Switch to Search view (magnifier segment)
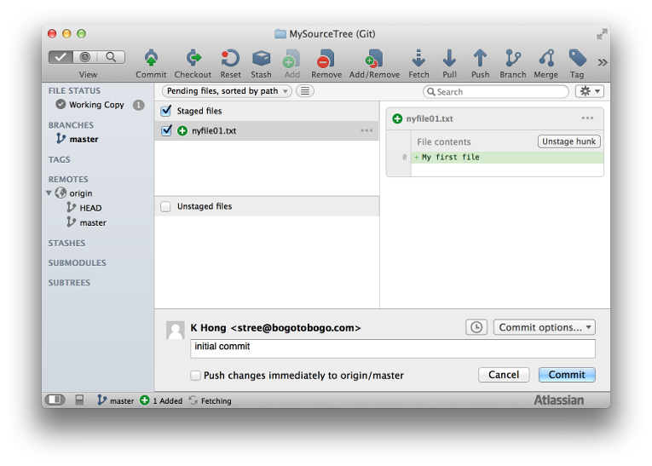Viewport: 652px width, 466px height. coord(111,57)
